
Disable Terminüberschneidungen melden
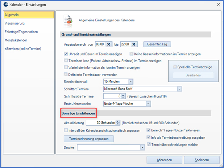(149, 144)
